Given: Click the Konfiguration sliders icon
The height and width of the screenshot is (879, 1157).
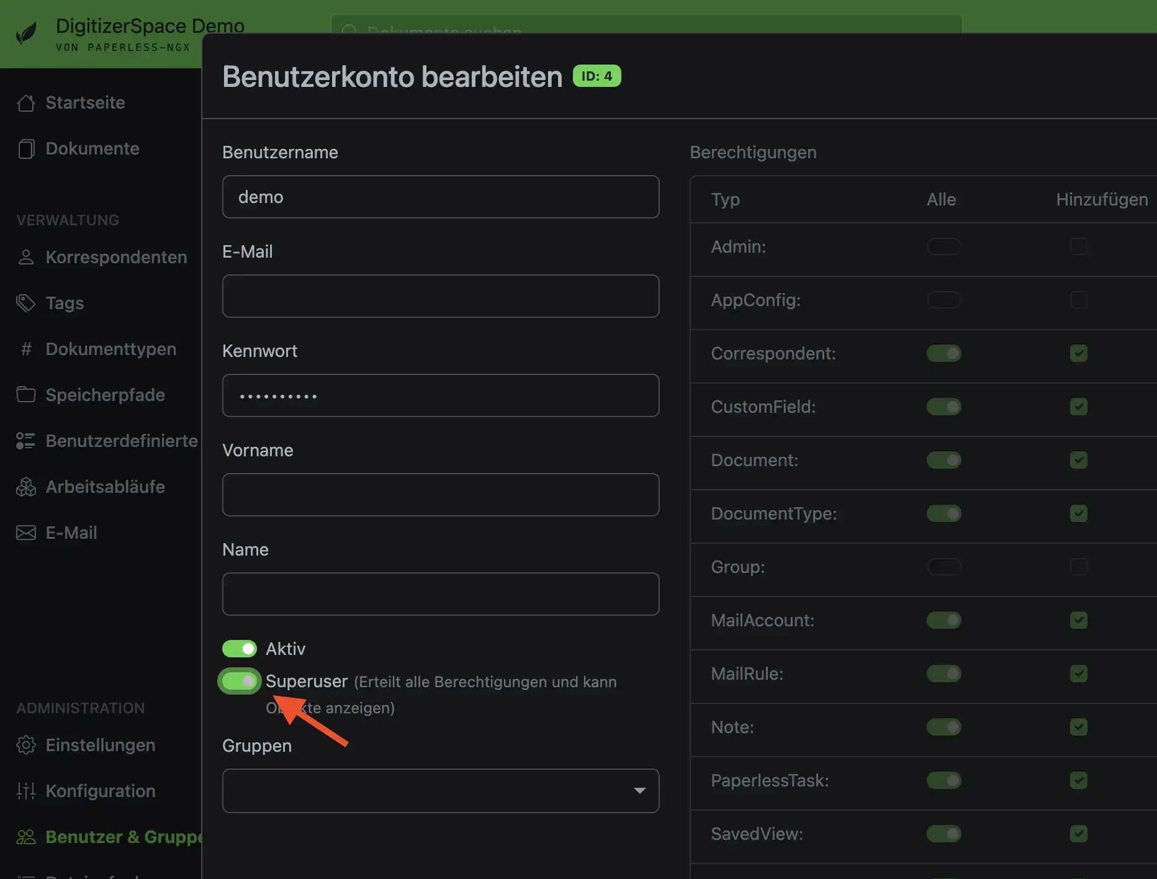Looking at the screenshot, I should (26, 791).
